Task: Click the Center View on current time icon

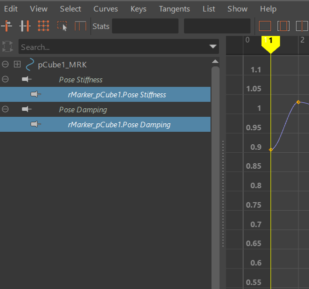Action: [302, 26]
